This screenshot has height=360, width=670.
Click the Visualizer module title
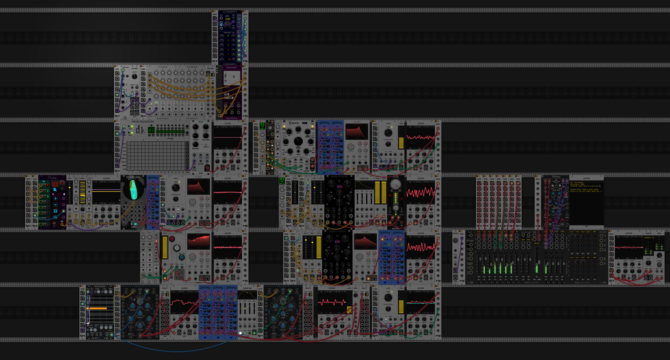pyautogui.click(x=232, y=68)
